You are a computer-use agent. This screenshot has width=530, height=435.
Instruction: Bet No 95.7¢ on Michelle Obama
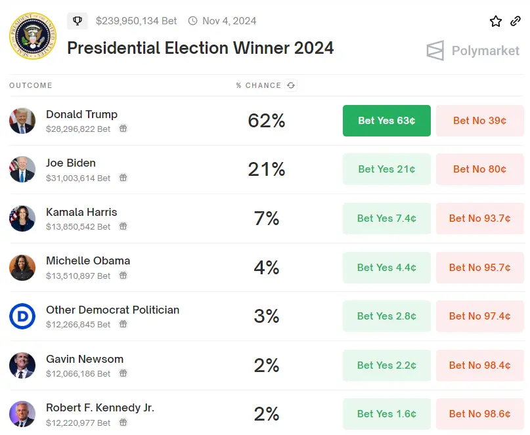pos(479,268)
